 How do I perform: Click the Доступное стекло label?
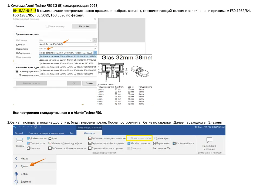[x=106, y=84]
